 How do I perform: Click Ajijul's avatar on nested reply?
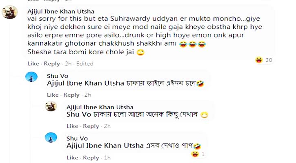(51, 107)
